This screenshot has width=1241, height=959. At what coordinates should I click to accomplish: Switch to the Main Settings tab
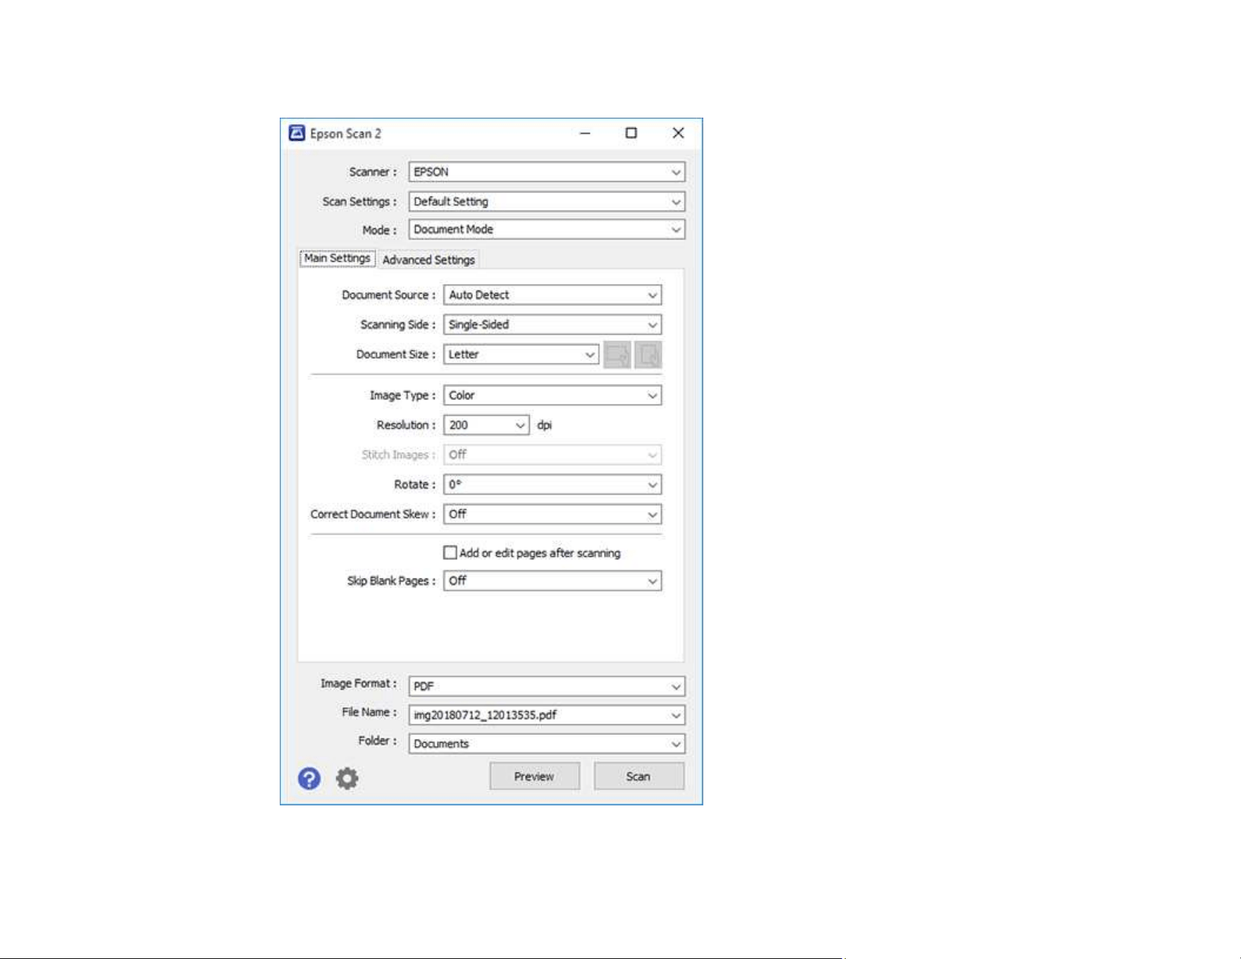[338, 259]
